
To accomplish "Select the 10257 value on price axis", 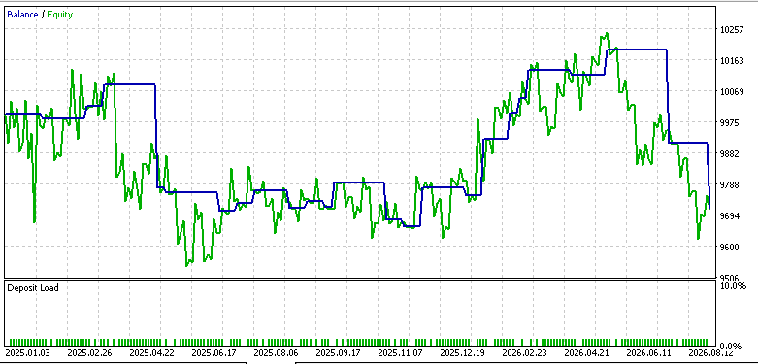I will pyautogui.click(x=732, y=29).
